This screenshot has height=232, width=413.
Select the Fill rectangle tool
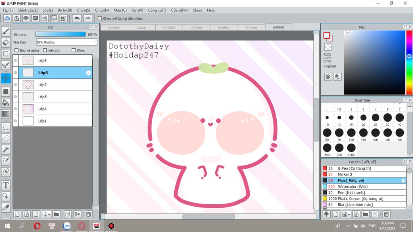pos(6,91)
